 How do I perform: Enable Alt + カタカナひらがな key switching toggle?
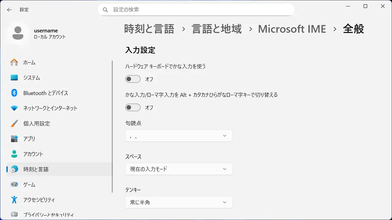click(x=133, y=108)
